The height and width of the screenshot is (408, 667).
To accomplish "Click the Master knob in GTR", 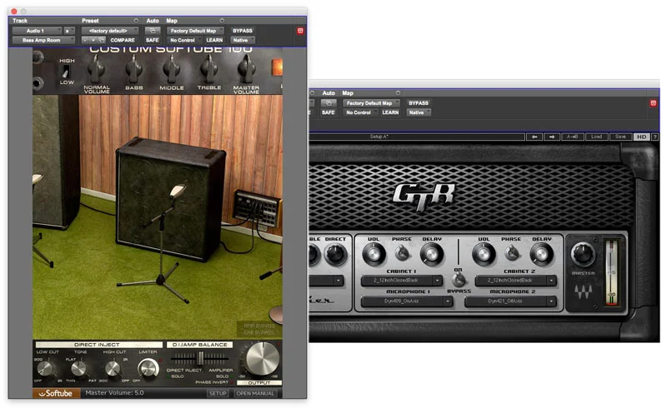I will [x=583, y=254].
